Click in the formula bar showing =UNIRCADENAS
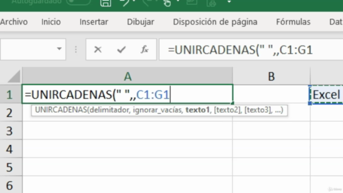The image size is (343, 193). [251, 50]
